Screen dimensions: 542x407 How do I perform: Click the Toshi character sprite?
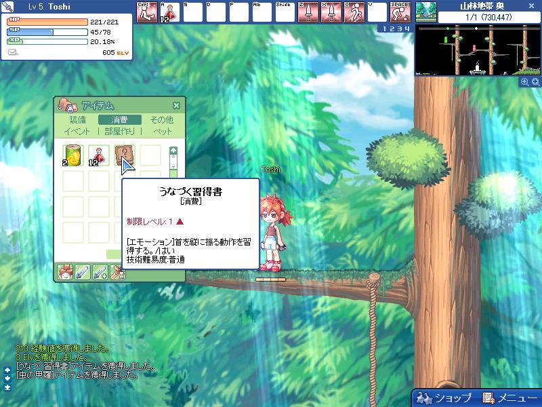[274, 233]
